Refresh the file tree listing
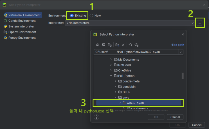Image resolution: width=209 pixels, height=129 pixels. [131, 45]
